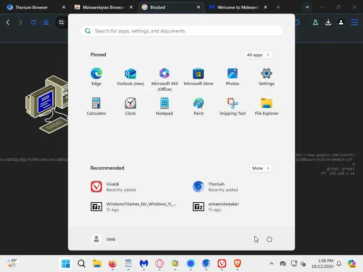
Task: Open the Microsoft Store pinned app
Action: tap(199, 77)
